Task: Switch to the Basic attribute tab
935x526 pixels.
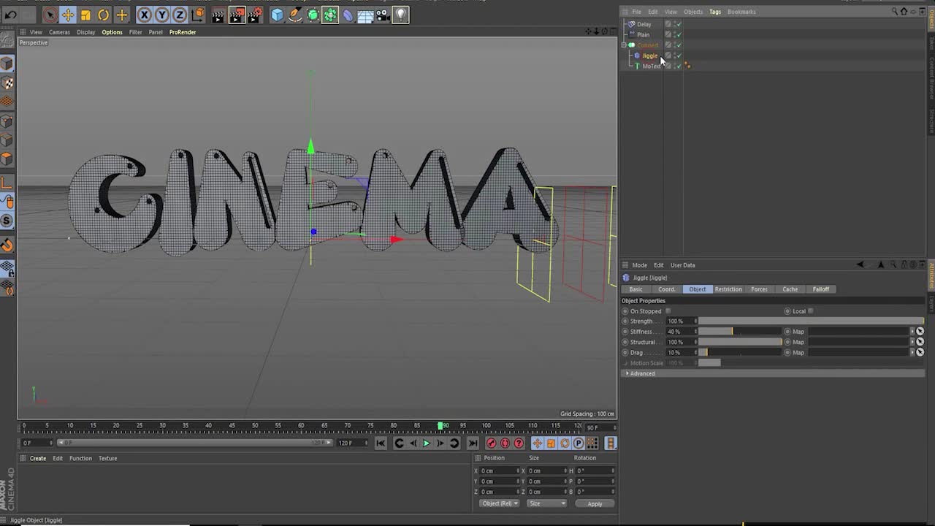Action: click(636, 289)
